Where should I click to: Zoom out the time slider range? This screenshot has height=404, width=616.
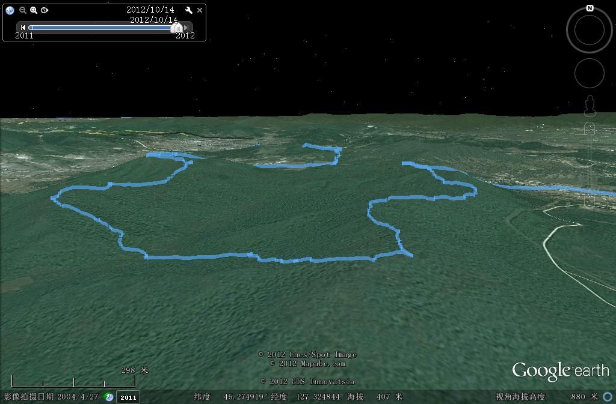tap(23, 10)
